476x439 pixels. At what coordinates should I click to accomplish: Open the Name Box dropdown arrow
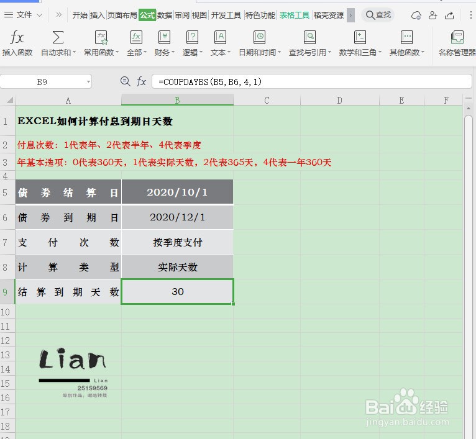(88, 81)
